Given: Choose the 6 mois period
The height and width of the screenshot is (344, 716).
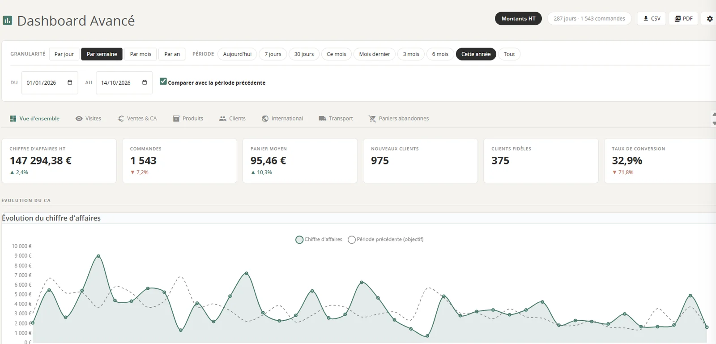Looking at the screenshot, I should (x=440, y=54).
